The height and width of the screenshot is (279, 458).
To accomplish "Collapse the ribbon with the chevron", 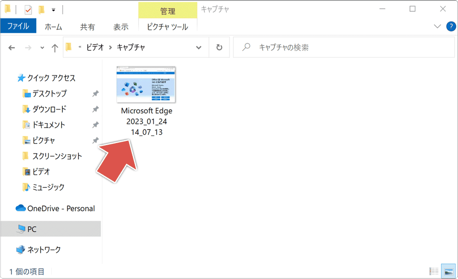I will coord(437,26).
